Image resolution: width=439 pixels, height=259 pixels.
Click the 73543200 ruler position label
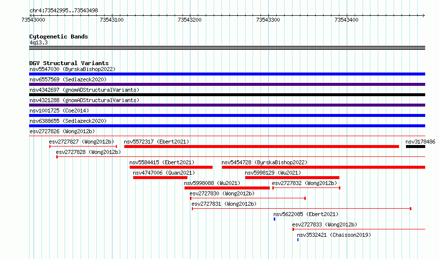point(189,20)
